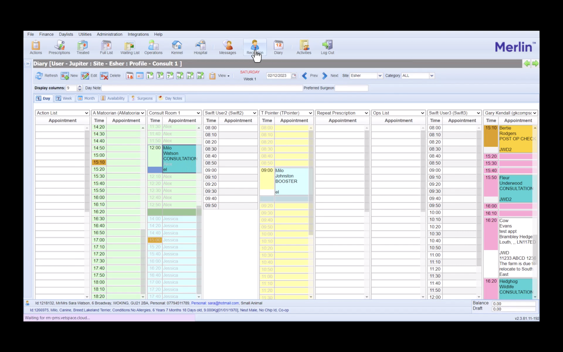This screenshot has width=563, height=352.
Task: Switch to the Surgeons tab
Action: (142, 98)
